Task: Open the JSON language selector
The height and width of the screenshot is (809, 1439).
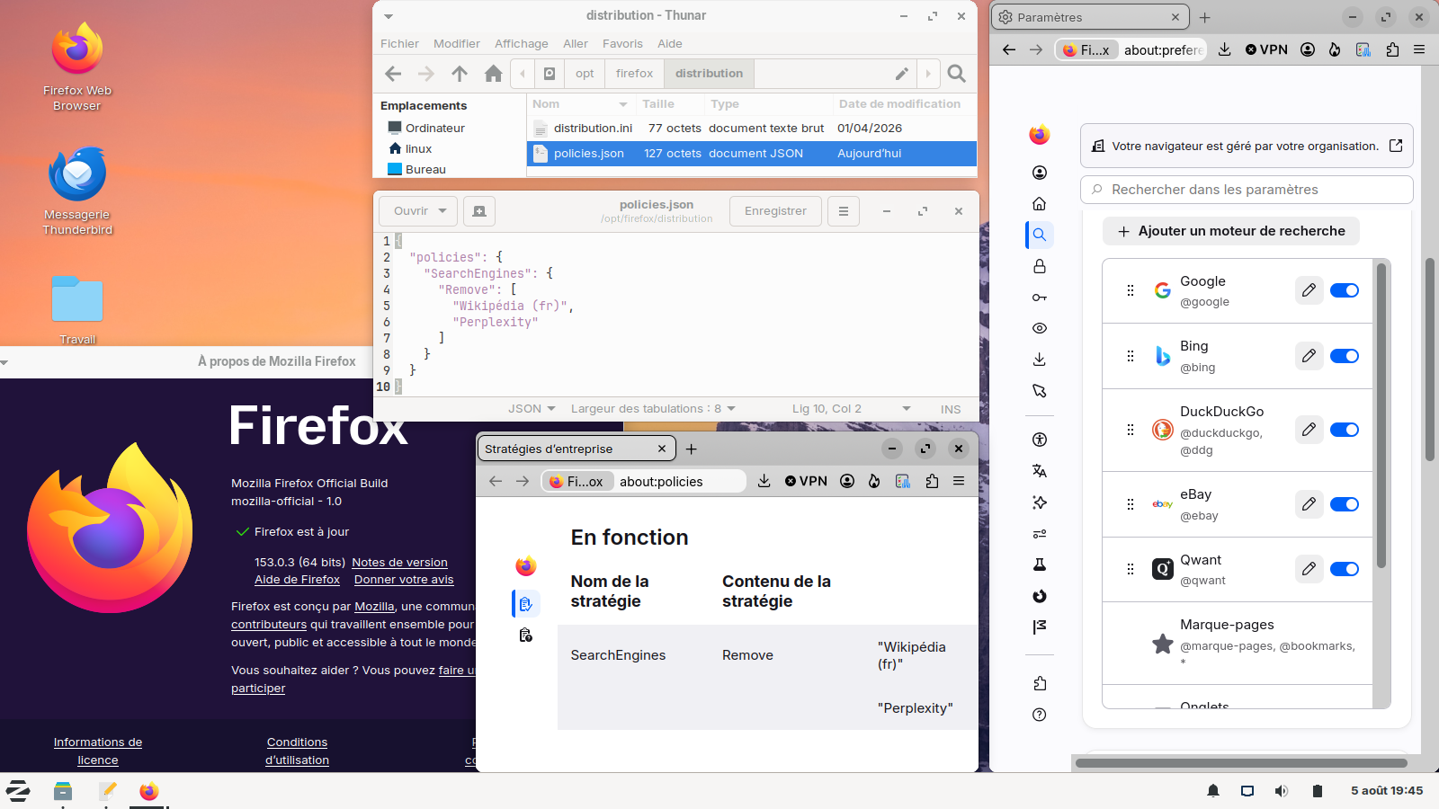Action: [532, 409]
